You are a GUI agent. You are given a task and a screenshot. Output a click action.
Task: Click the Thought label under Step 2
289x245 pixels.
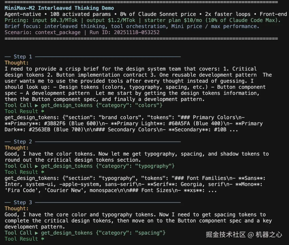coord(17,148)
